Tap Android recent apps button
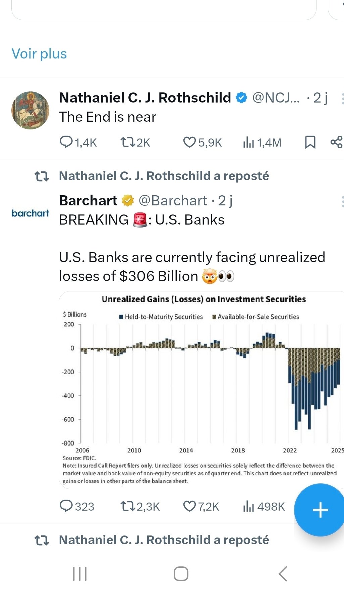Viewport: 344px width, 597px height. click(80, 573)
